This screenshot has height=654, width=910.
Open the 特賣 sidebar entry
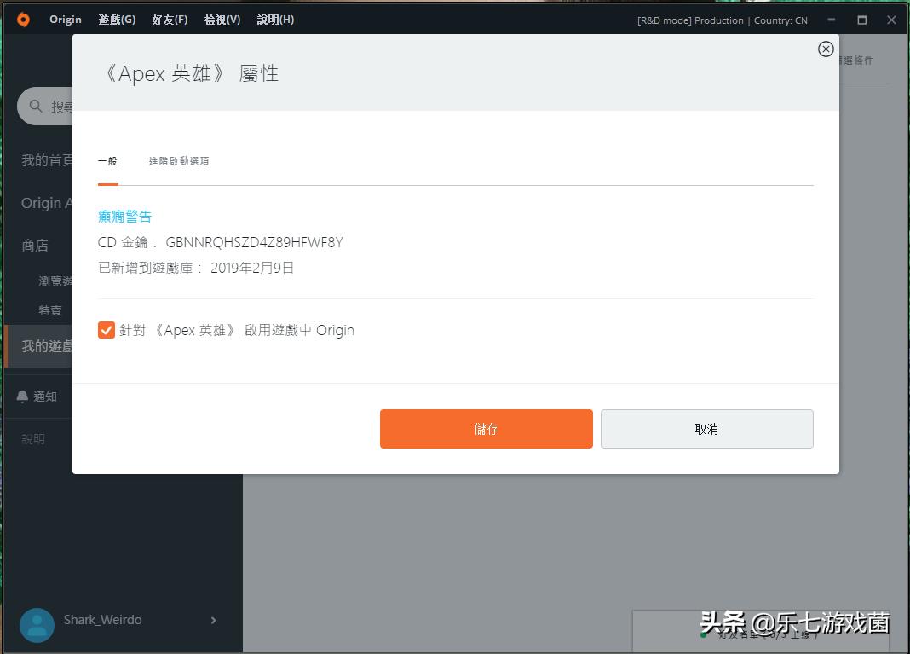coord(50,310)
